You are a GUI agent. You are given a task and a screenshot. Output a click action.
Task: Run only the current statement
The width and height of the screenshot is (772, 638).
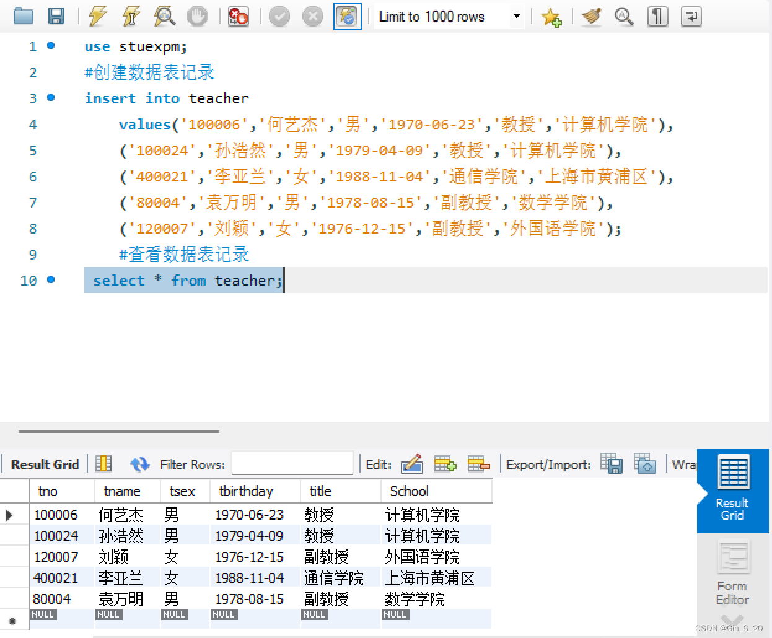point(131,17)
